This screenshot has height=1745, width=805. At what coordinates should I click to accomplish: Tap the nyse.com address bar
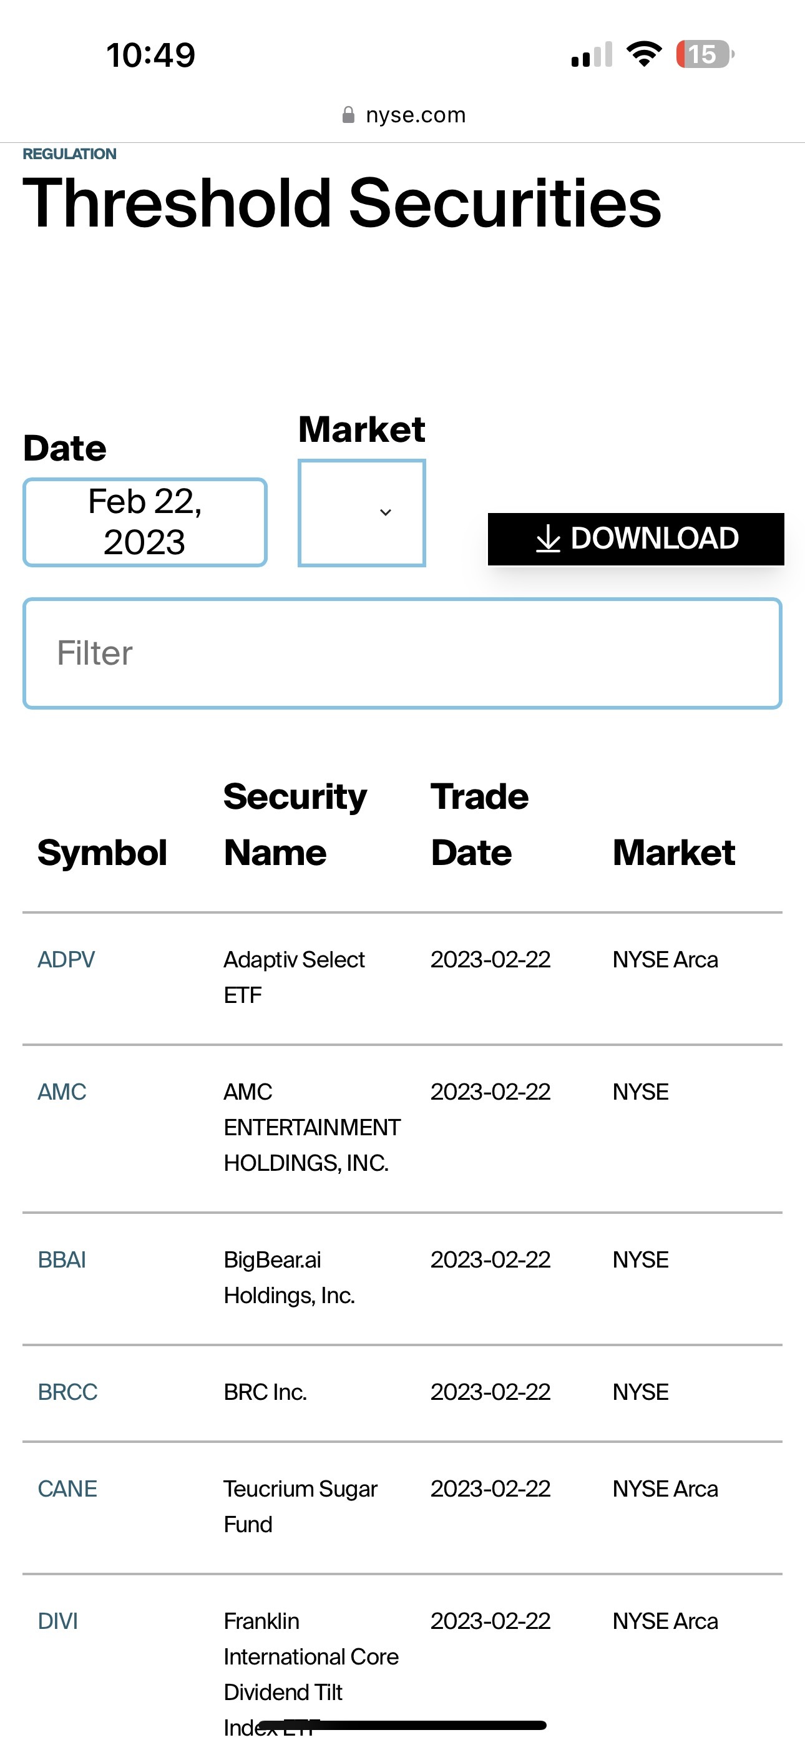(x=404, y=114)
